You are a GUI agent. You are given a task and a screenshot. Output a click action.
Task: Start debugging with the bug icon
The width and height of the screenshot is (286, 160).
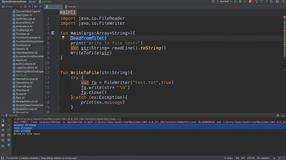[x=240, y=2]
